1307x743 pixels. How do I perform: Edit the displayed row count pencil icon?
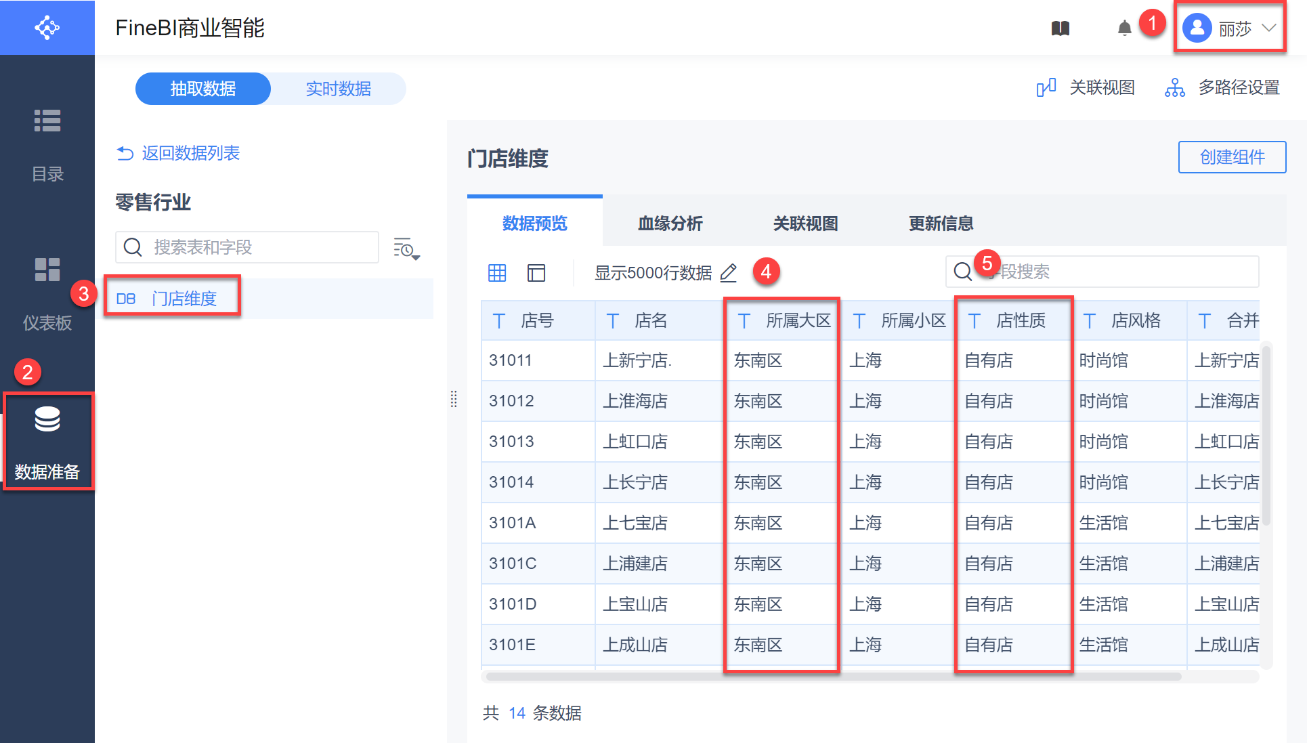coord(729,272)
